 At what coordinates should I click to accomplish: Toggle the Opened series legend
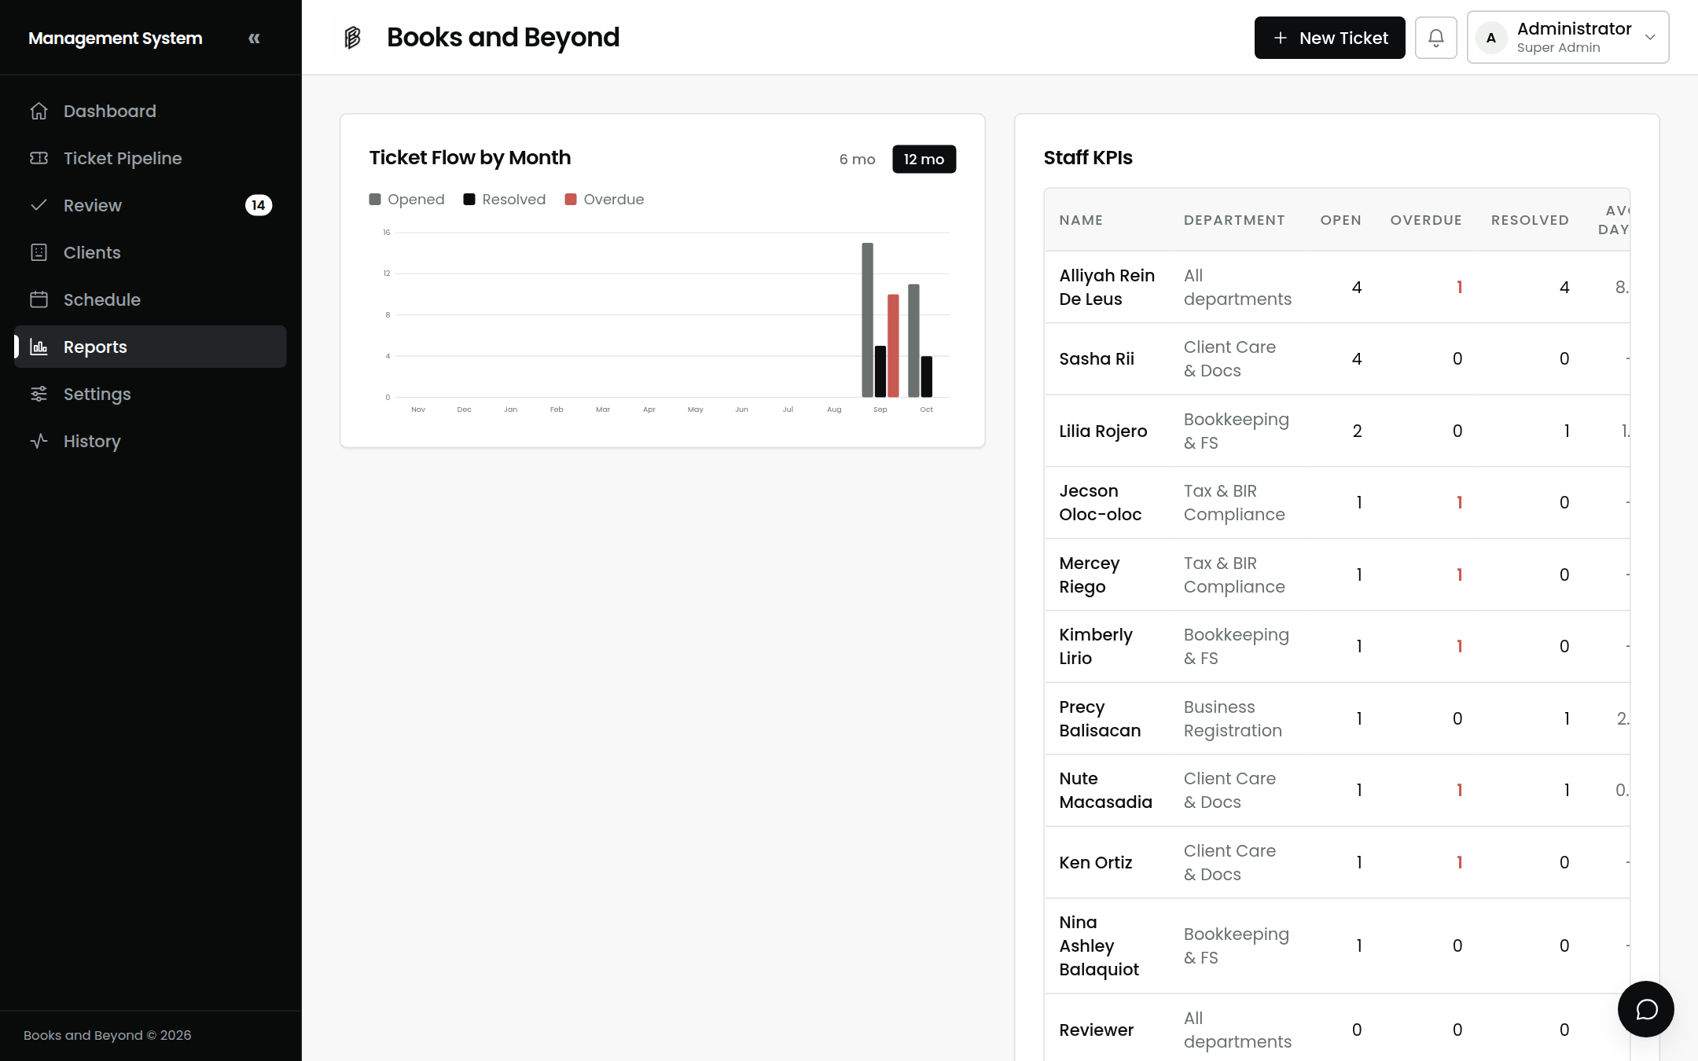(406, 200)
